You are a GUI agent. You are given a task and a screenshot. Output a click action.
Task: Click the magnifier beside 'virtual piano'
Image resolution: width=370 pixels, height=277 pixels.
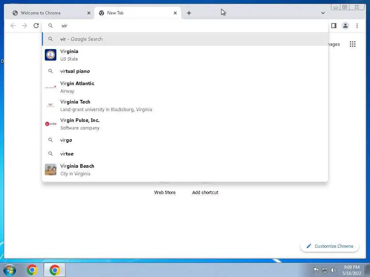point(51,71)
